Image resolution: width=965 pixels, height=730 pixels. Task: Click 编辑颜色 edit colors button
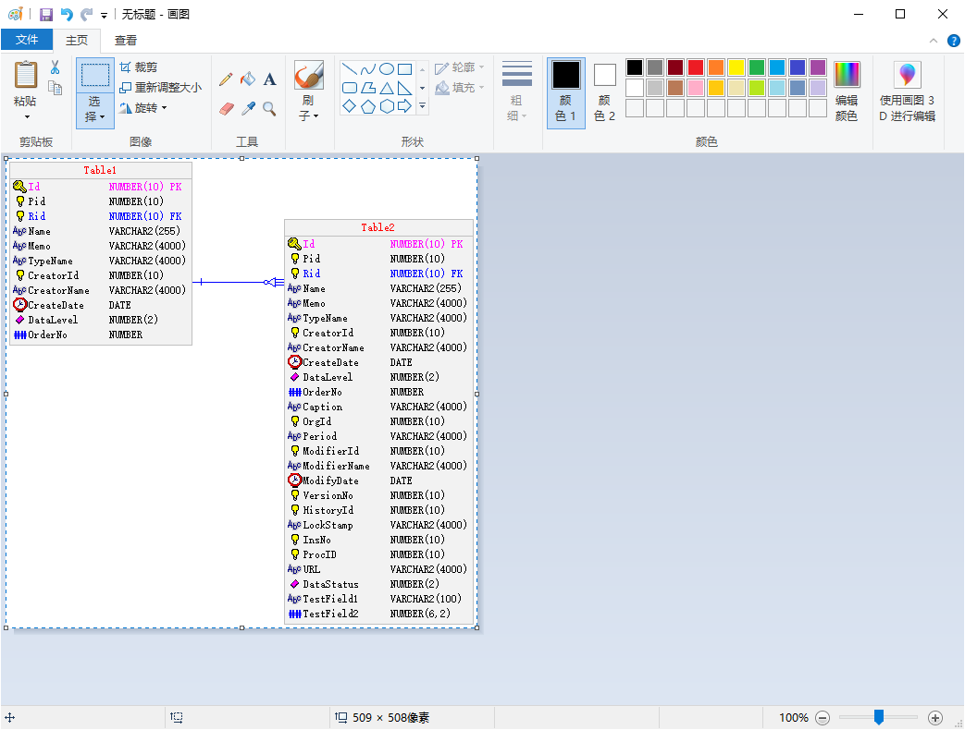coord(847,91)
